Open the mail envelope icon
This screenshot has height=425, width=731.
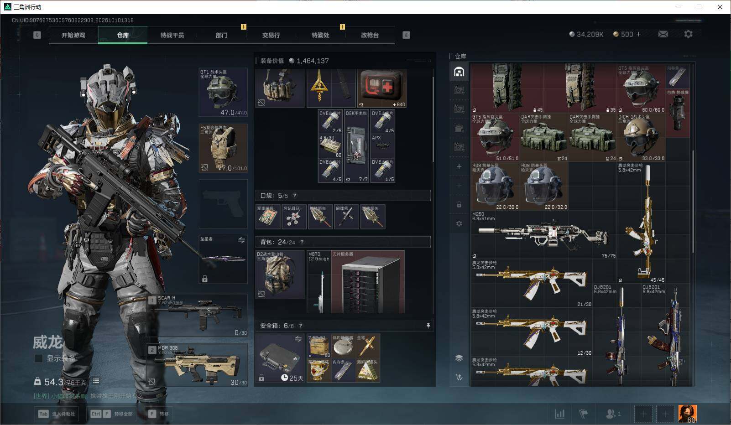pyautogui.click(x=663, y=34)
